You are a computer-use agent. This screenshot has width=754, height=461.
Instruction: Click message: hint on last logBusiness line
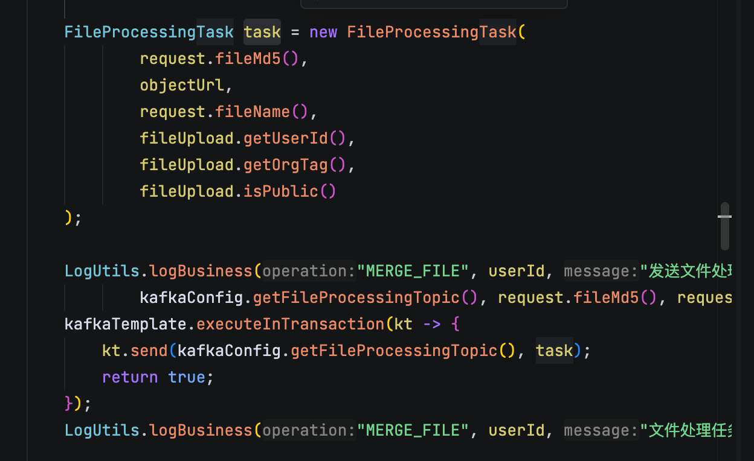[x=601, y=430]
